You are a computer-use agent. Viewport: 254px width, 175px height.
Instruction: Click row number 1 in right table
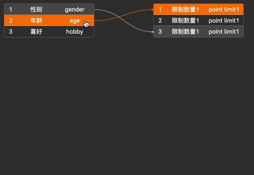click(x=160, y=9)
